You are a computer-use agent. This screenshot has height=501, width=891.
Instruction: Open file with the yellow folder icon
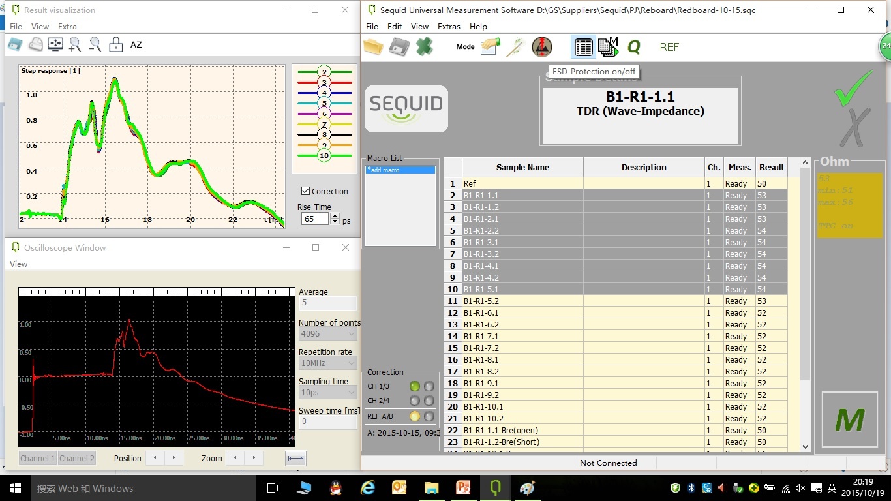click(374, 47)
